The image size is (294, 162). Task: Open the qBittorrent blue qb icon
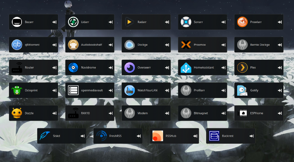point(17,45)
